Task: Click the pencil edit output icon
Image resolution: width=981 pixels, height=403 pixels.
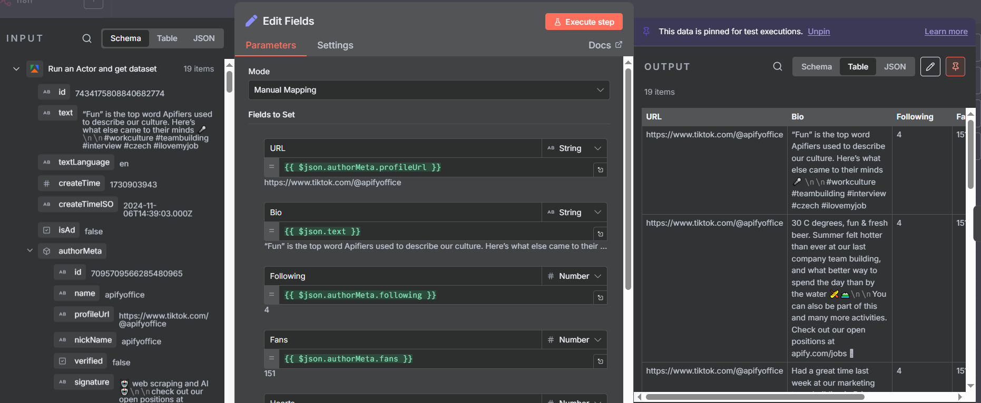Action: tap(930, 67)
